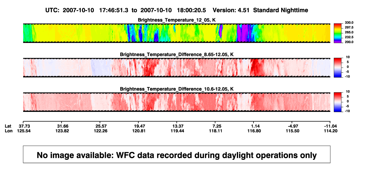The width and height of the screenshot is (367, 188).
Task: Click latitude value 31.66
Action: [x=62, y=126]
